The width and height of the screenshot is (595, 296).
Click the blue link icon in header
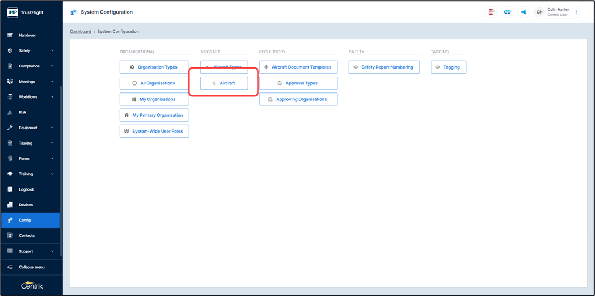coord(507,12)
